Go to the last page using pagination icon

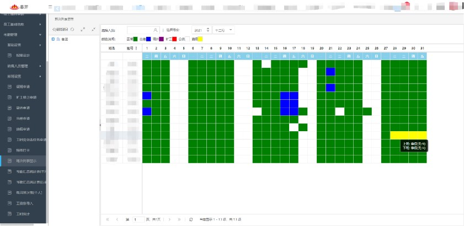(x=178, y=219)
